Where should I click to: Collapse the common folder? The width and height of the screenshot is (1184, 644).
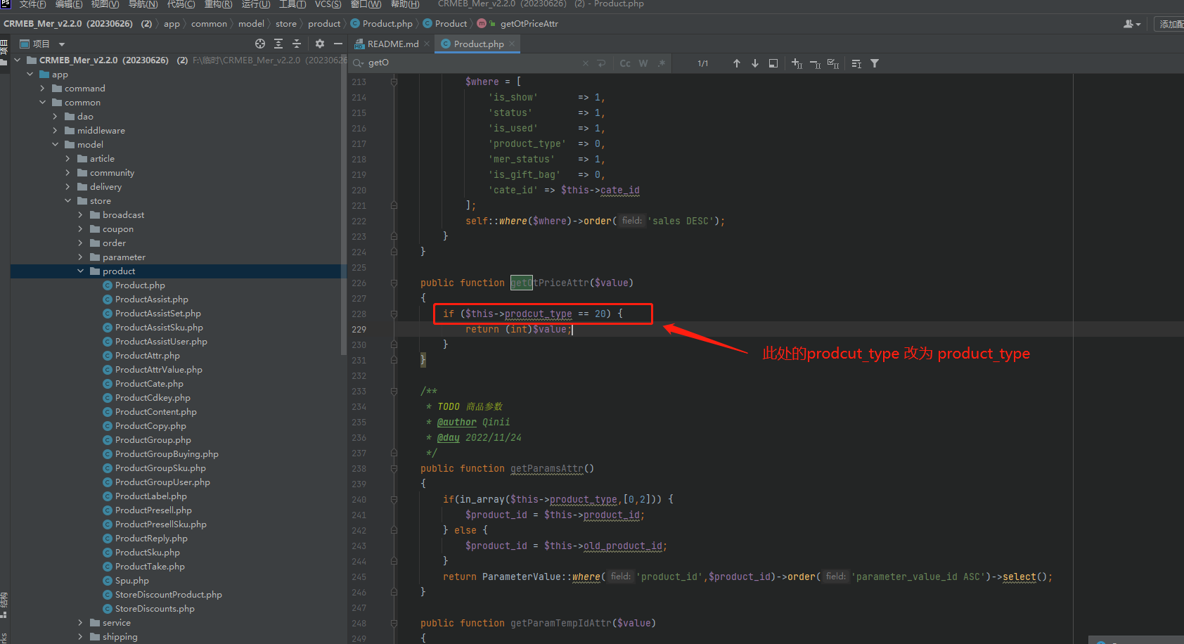[43, 102]
